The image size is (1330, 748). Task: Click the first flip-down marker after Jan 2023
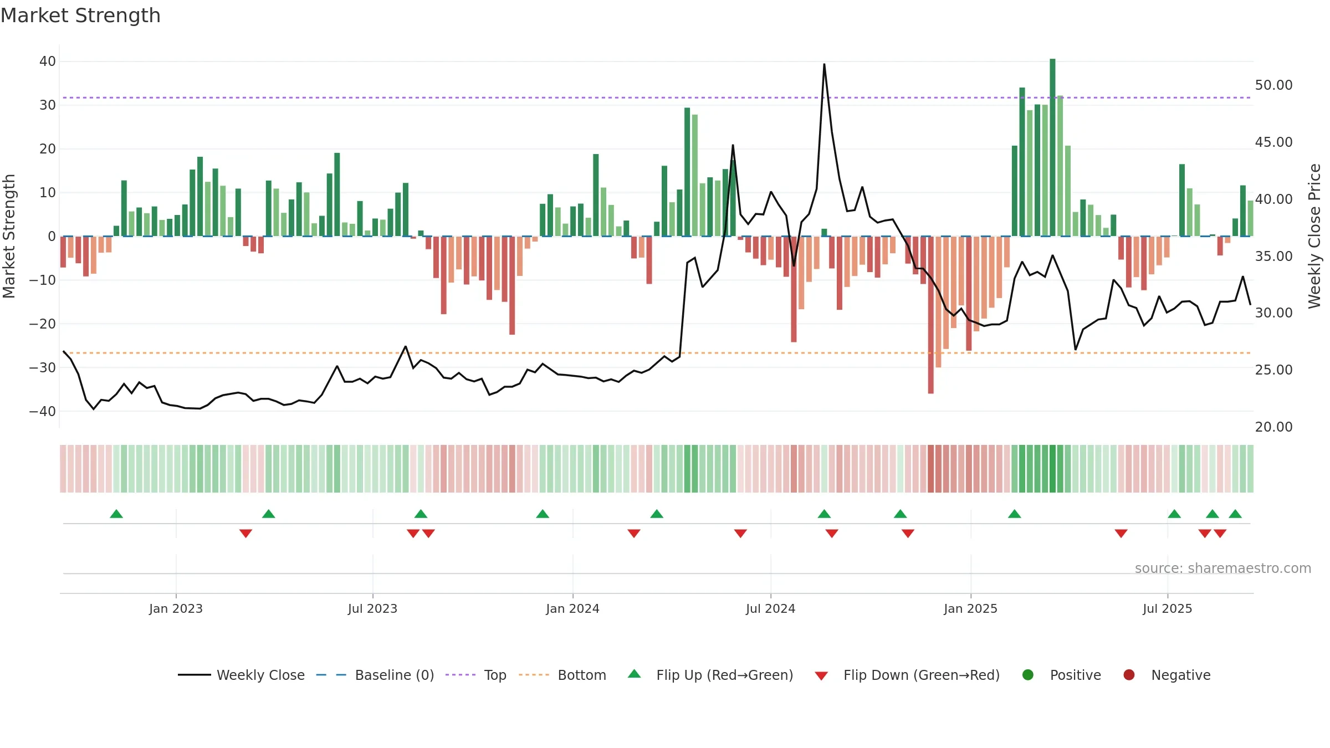tap(246, 534)
